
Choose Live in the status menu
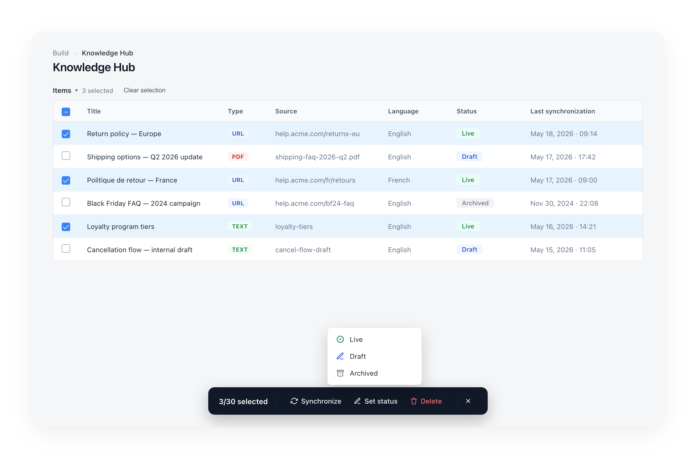[374, 339]
